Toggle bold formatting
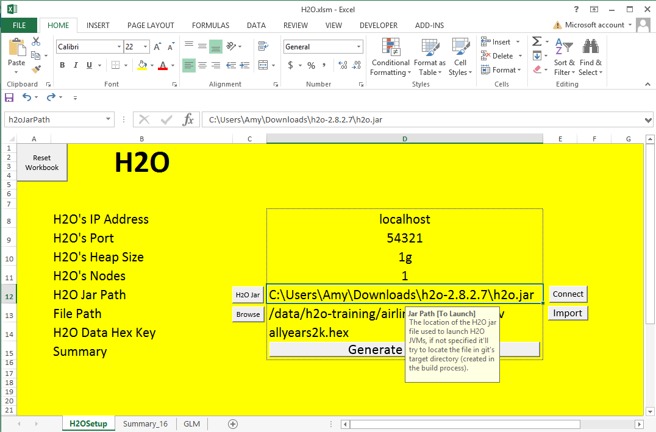Image resolution: width=656 pixels, height=432 pixels. pyautogui.click(x=62, y=66)
